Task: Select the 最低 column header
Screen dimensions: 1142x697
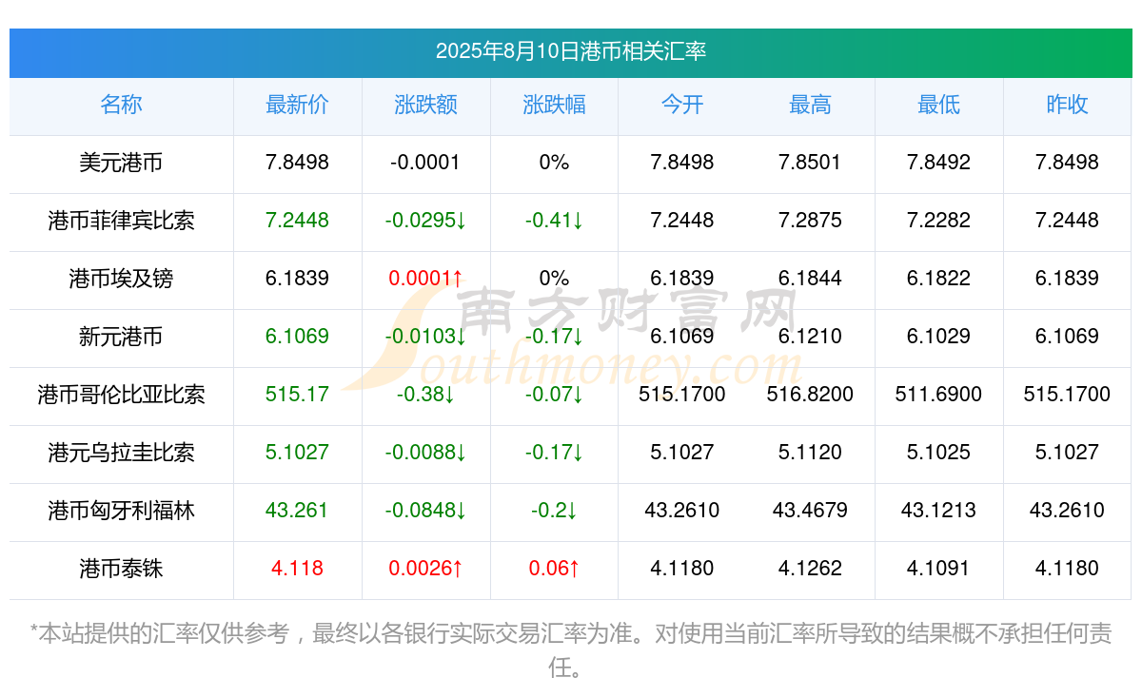Action: (x=938, y=105)
